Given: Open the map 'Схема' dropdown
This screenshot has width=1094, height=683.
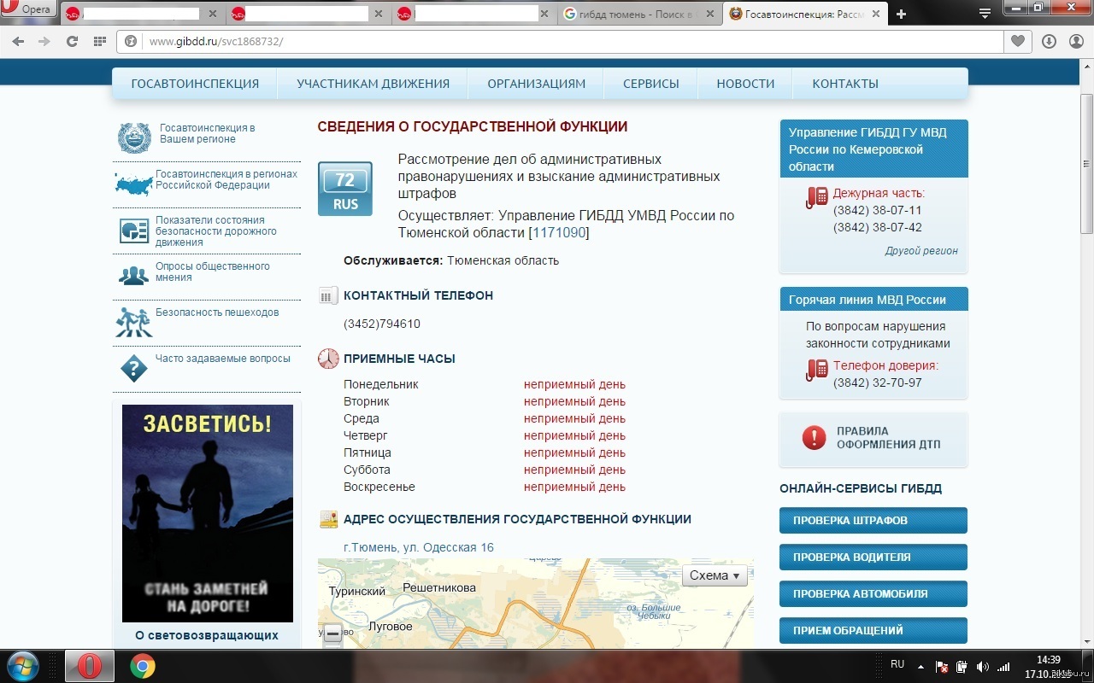Looking at the screenshot, I should [715, 575].
